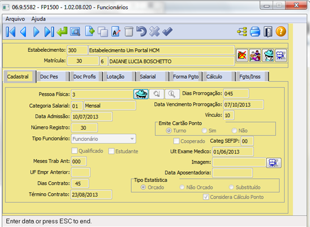Click the printer icon
Screen dimensions: 310x227
[x=255, y=32]
